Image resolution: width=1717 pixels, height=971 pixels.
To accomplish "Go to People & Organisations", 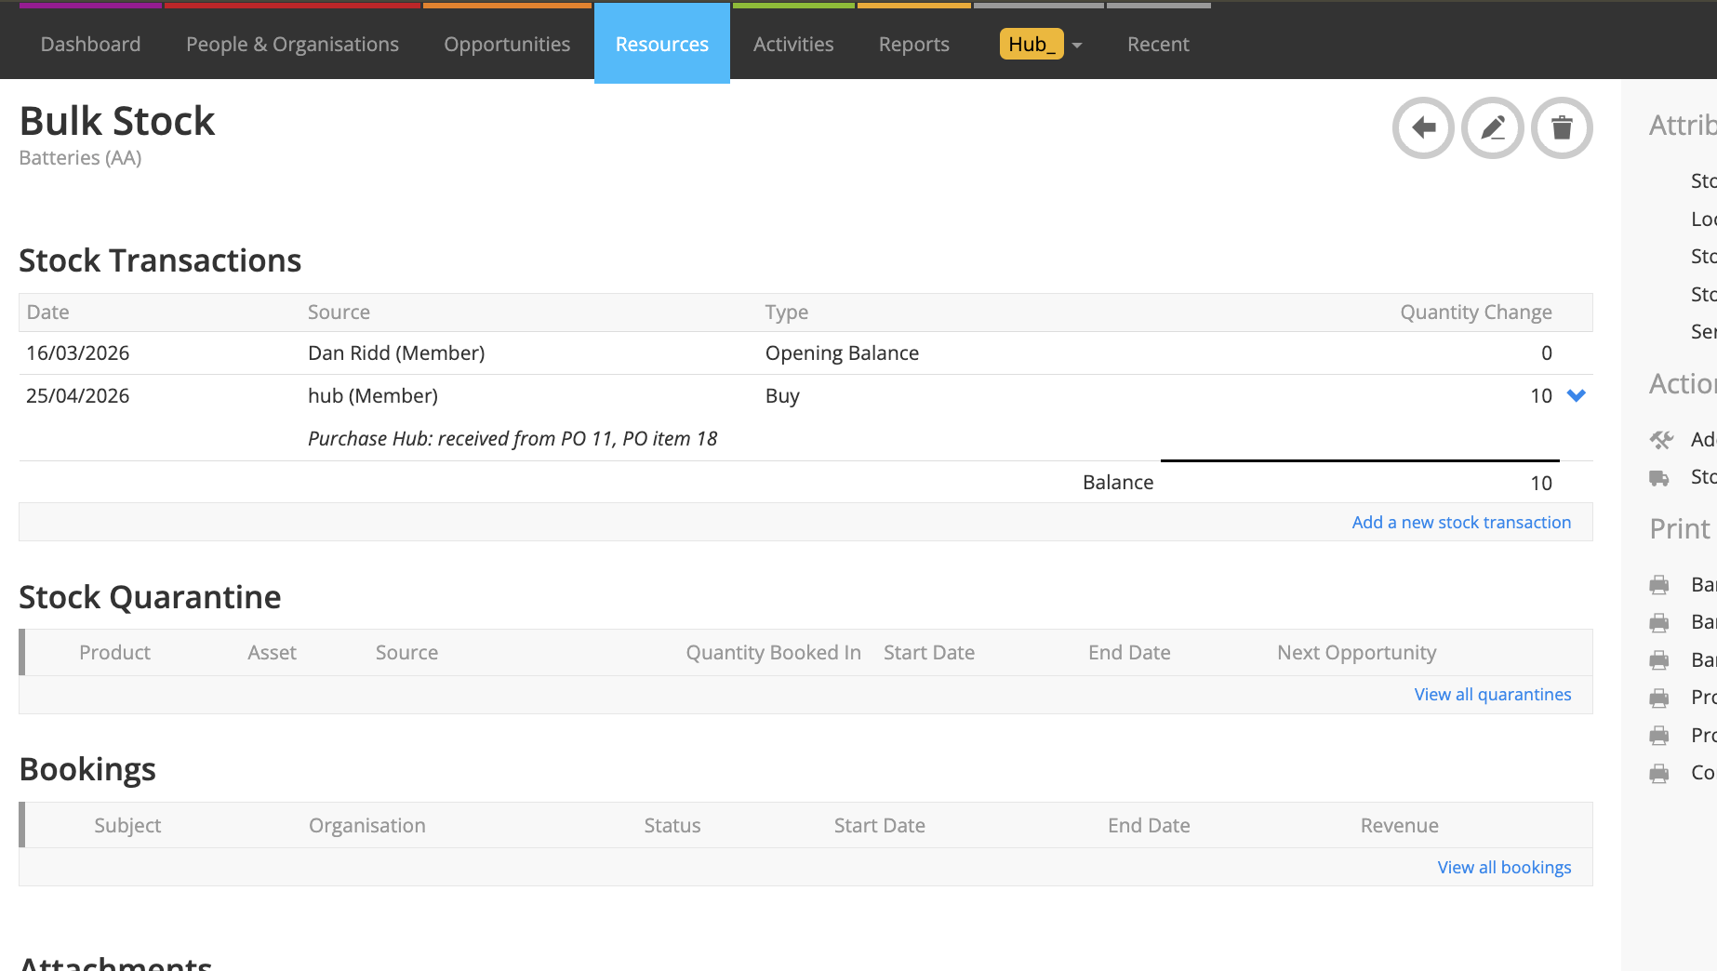I will (x=292, y=44).
